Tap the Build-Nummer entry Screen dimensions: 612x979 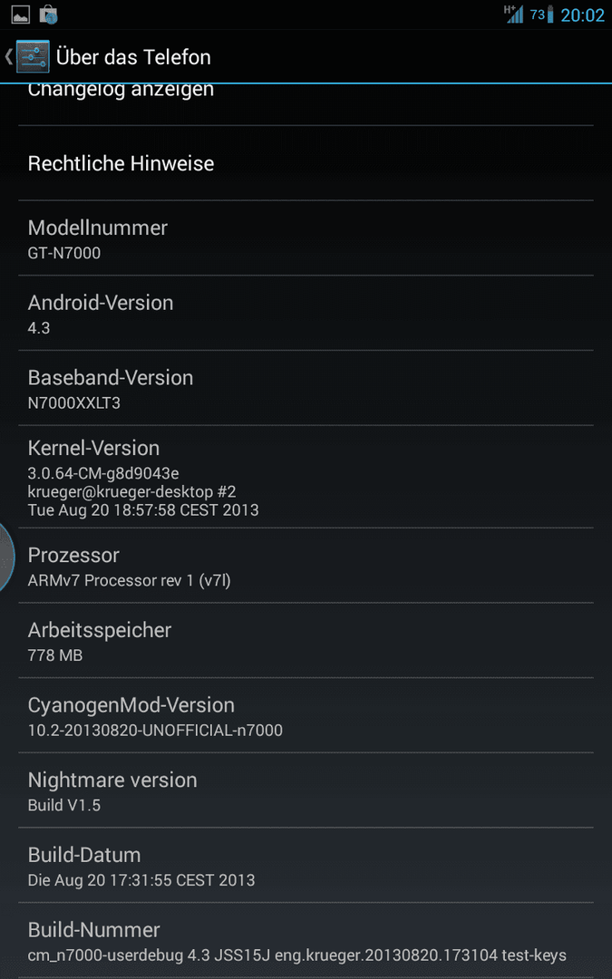[306, 940]
